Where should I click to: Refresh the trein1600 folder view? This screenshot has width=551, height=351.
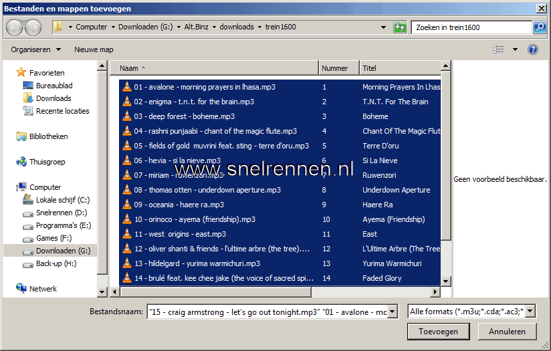[x=400, y=27]
